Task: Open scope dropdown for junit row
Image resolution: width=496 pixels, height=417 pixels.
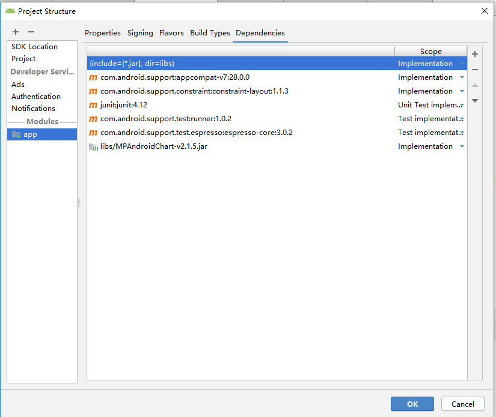Action: pos(462,105)
